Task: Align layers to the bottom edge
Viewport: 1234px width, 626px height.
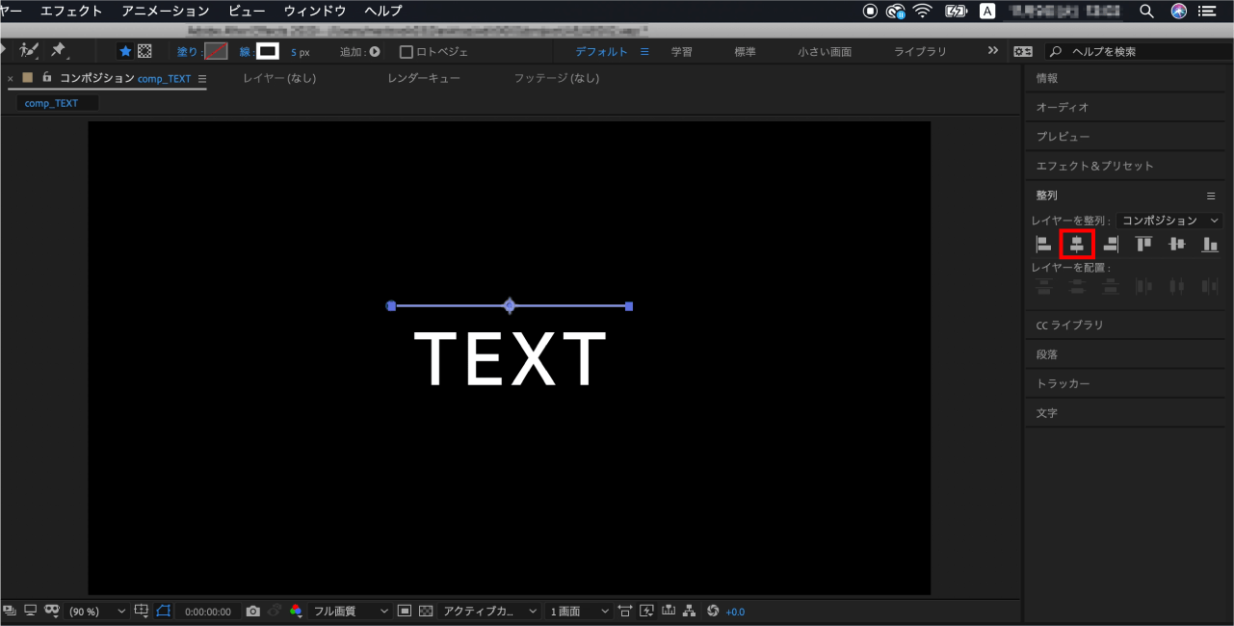Action: [1211, 245]
